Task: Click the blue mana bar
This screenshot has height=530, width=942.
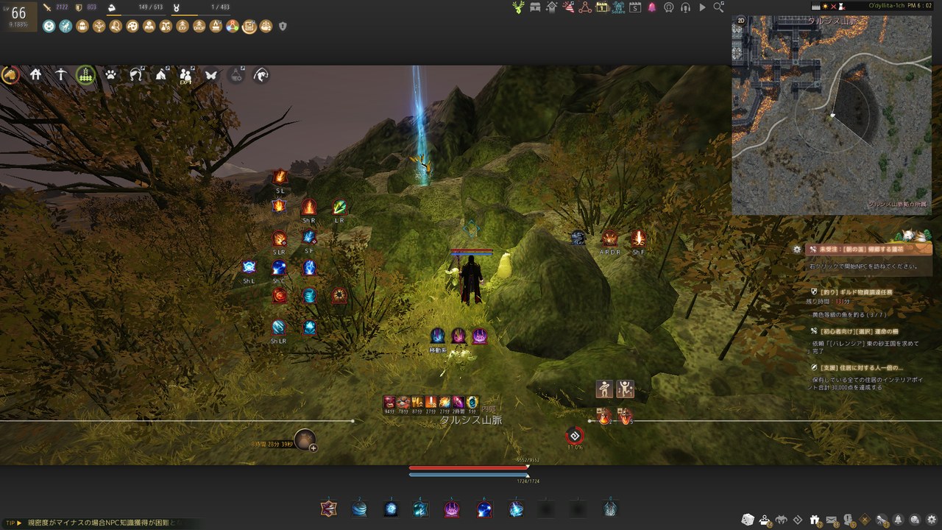Action: tap(469, 475)
